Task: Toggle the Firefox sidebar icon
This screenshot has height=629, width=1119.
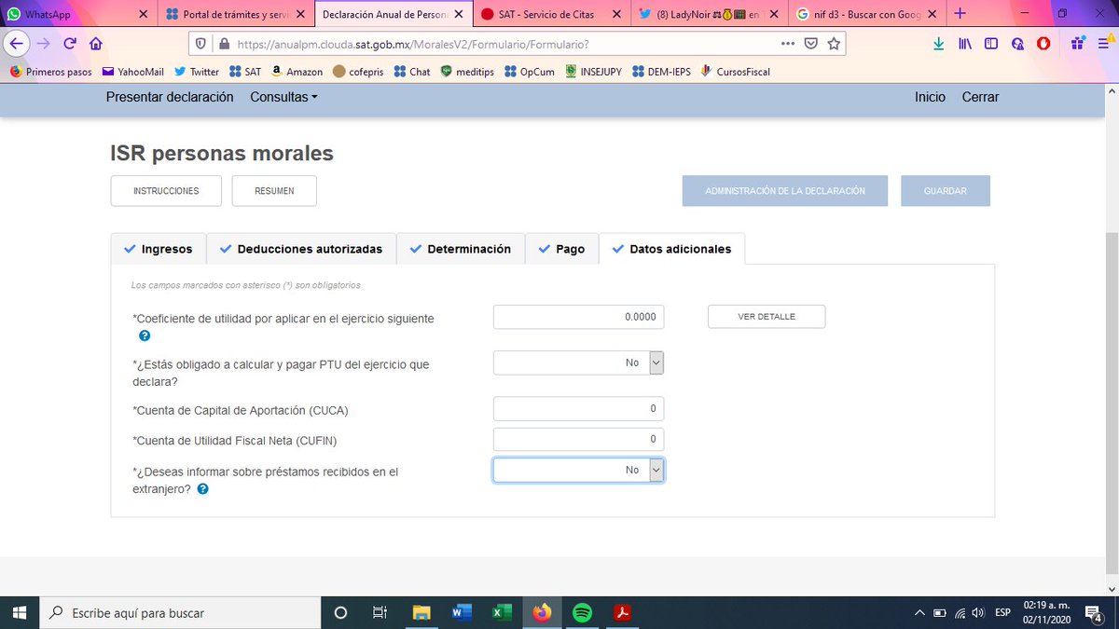Action: coord(991,44)
